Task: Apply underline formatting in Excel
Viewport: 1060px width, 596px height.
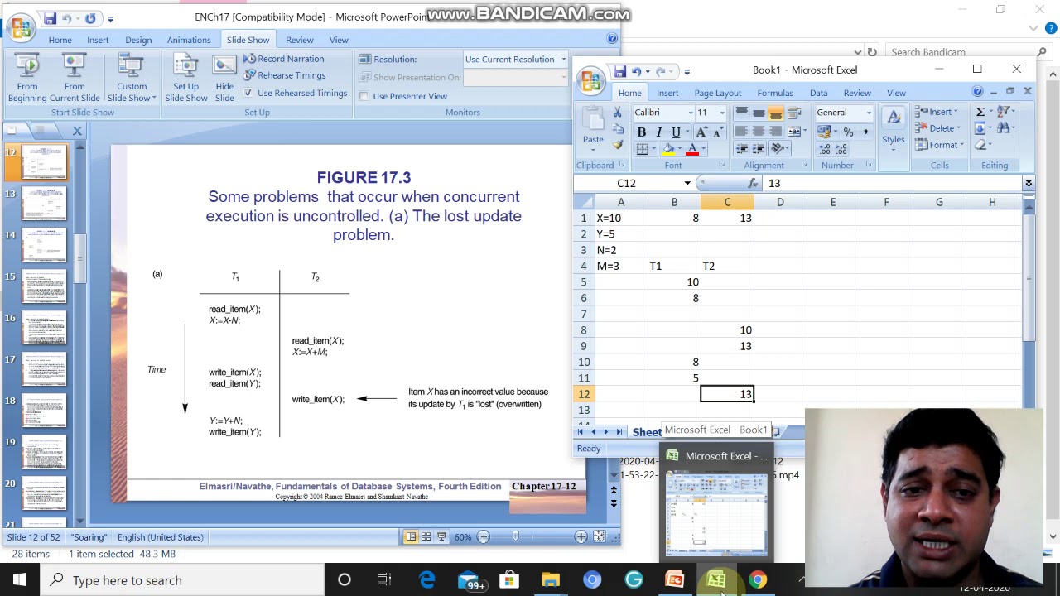Action: (676, 132)
